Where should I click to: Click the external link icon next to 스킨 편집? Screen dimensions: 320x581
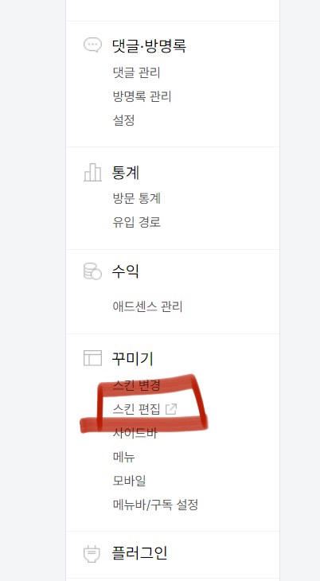click(171, 409)
